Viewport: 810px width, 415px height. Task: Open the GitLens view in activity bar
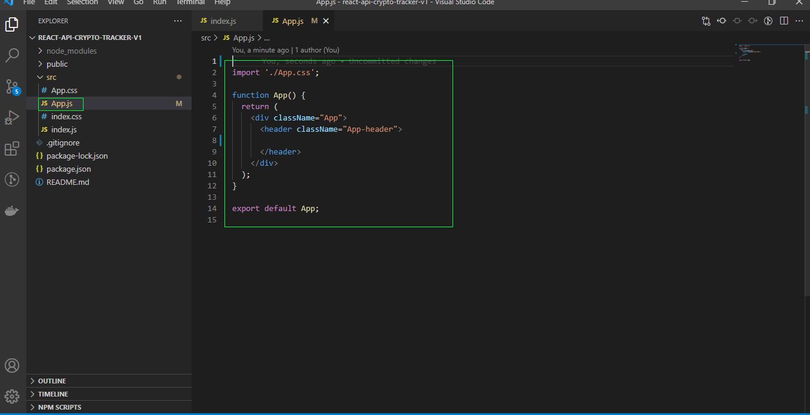(12, 179)
